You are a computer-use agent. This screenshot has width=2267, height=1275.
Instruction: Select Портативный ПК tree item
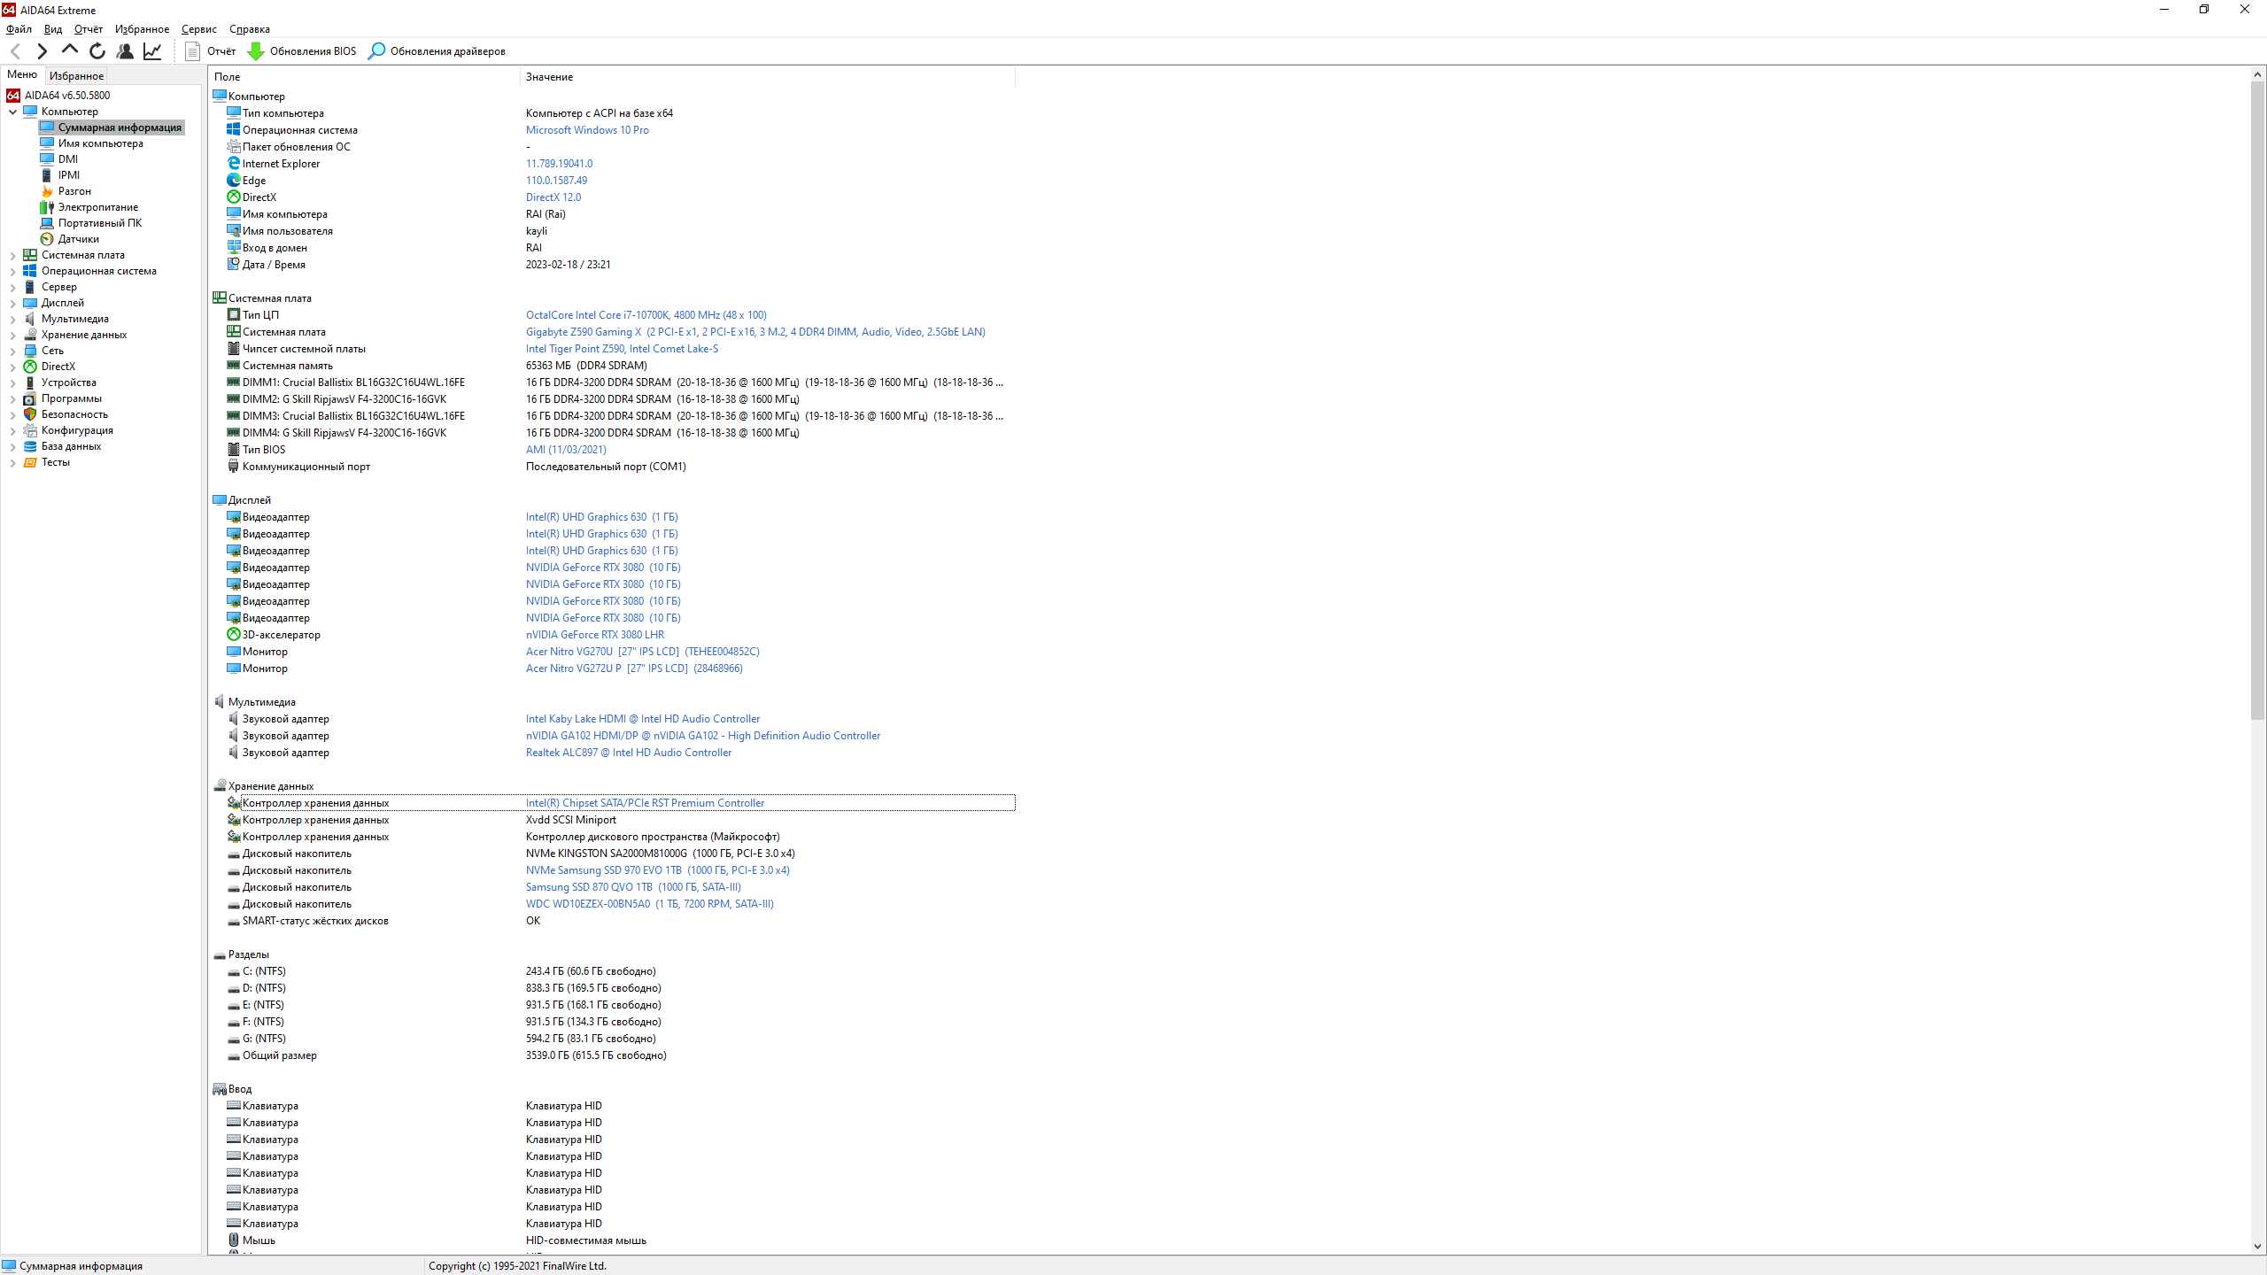coord(100,223)
